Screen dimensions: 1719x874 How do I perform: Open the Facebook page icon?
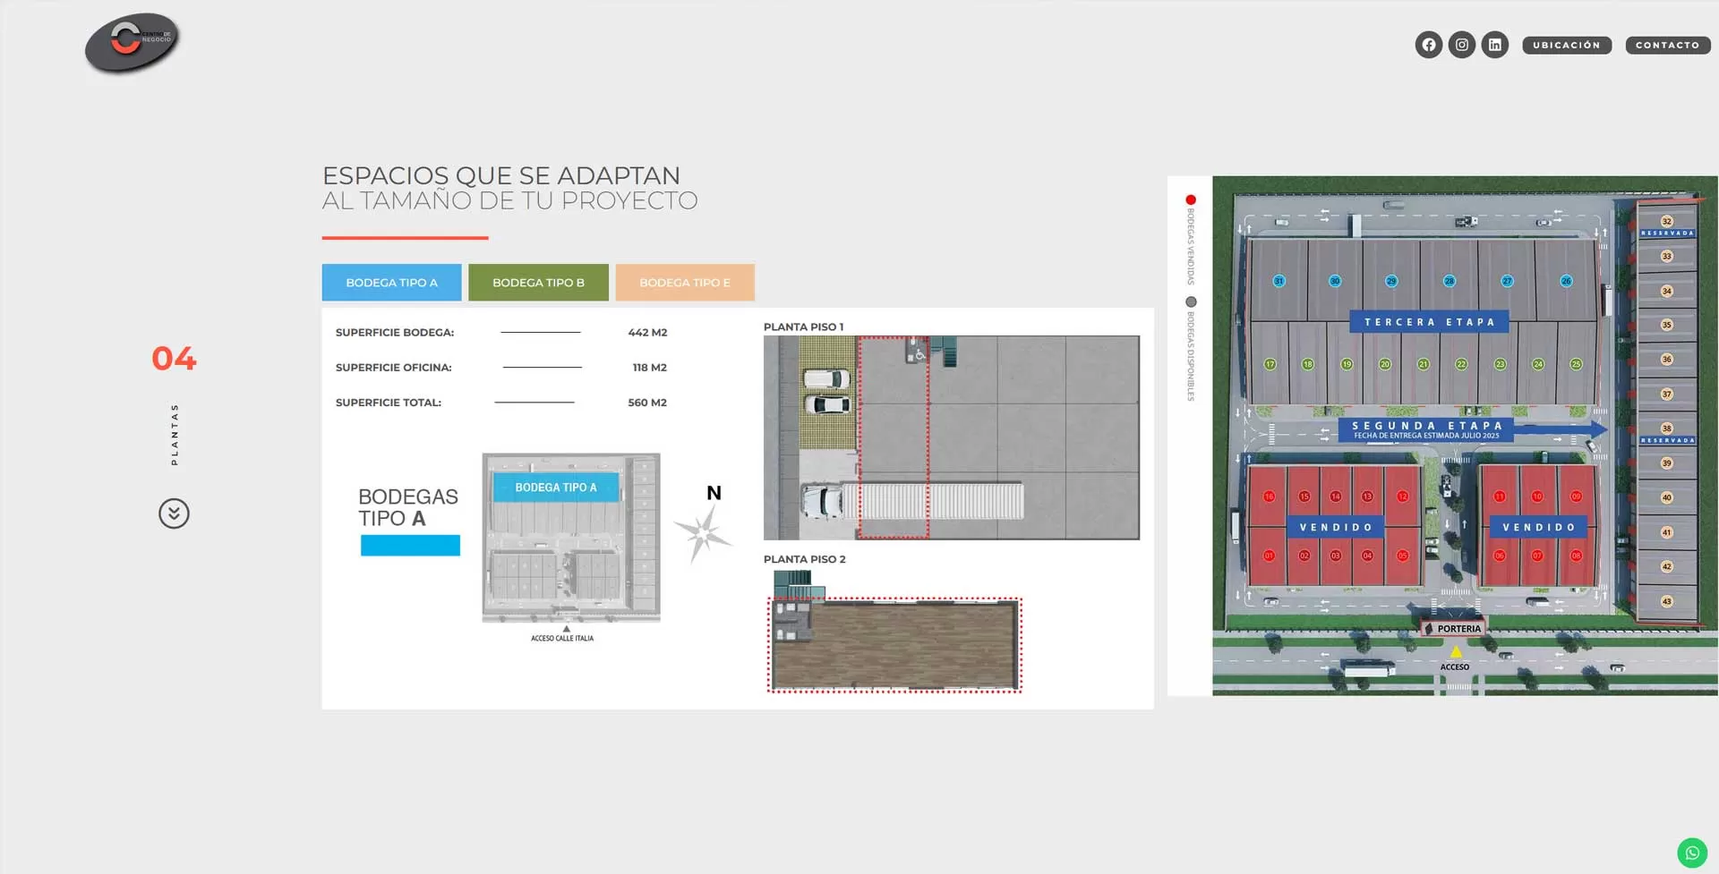[1428, 45]
